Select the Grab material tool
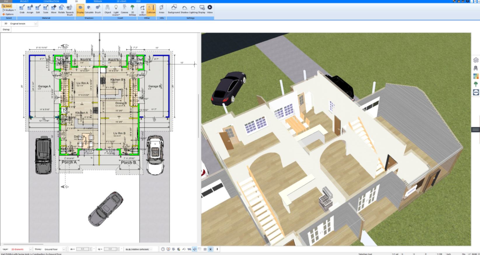The height and width of the screenshot is (255, 480). [22, 9]
